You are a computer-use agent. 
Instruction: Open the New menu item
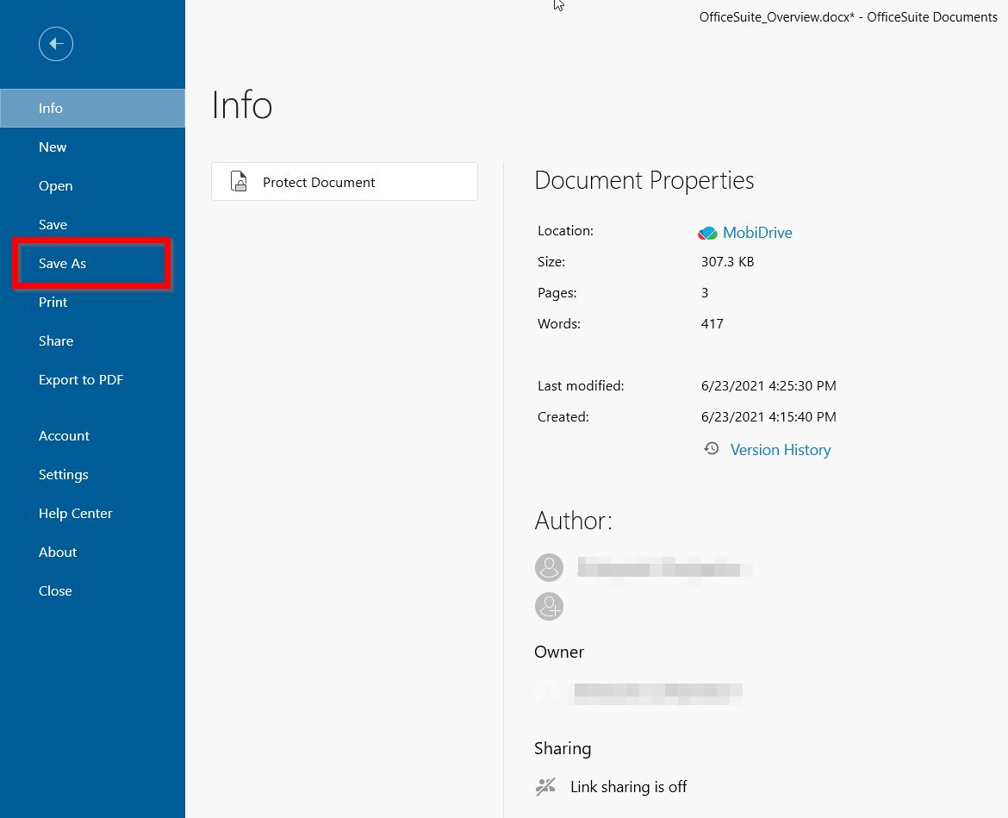(x=92, y=147)
